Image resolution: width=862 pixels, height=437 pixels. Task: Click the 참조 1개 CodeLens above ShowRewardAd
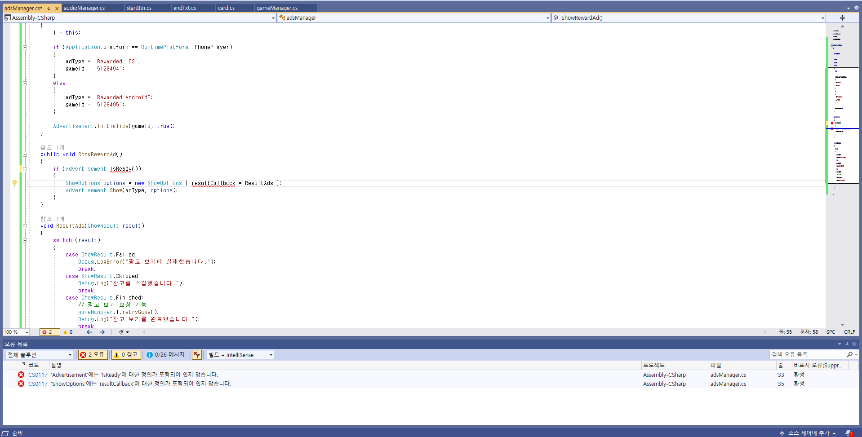[52, 147]
